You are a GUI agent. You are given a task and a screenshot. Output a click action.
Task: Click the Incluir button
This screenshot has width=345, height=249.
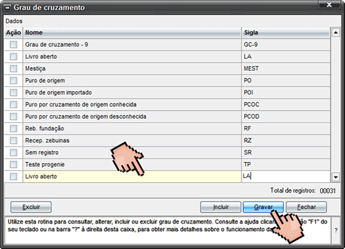(221, 207)
